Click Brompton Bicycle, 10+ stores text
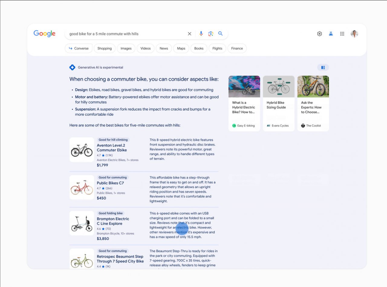Viewport: 387px width, 287px height. [x=115, y=234]
